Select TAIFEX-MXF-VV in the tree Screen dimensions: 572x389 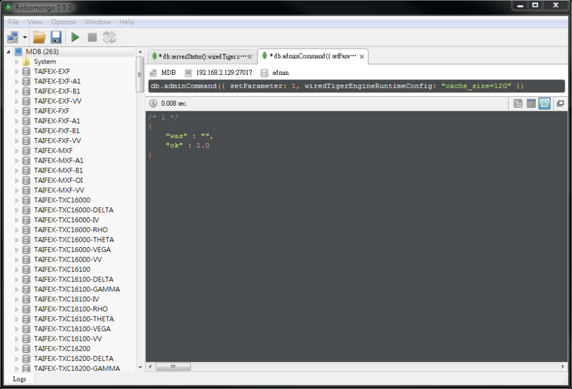[59, 190]
